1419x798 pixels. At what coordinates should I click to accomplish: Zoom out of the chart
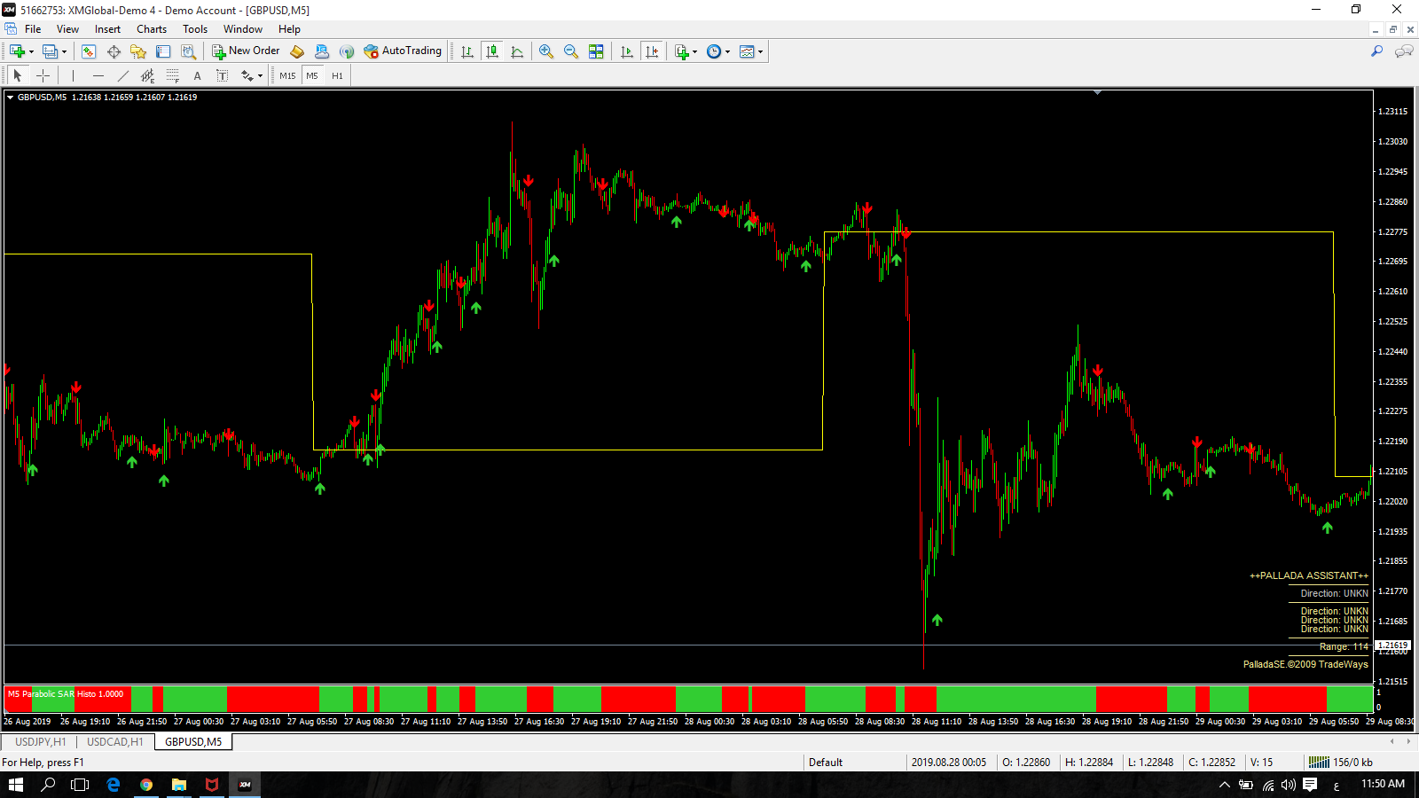click(x=571, y=51)
